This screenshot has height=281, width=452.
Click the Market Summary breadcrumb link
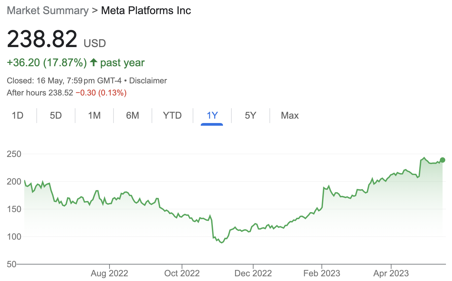(47, 10)
